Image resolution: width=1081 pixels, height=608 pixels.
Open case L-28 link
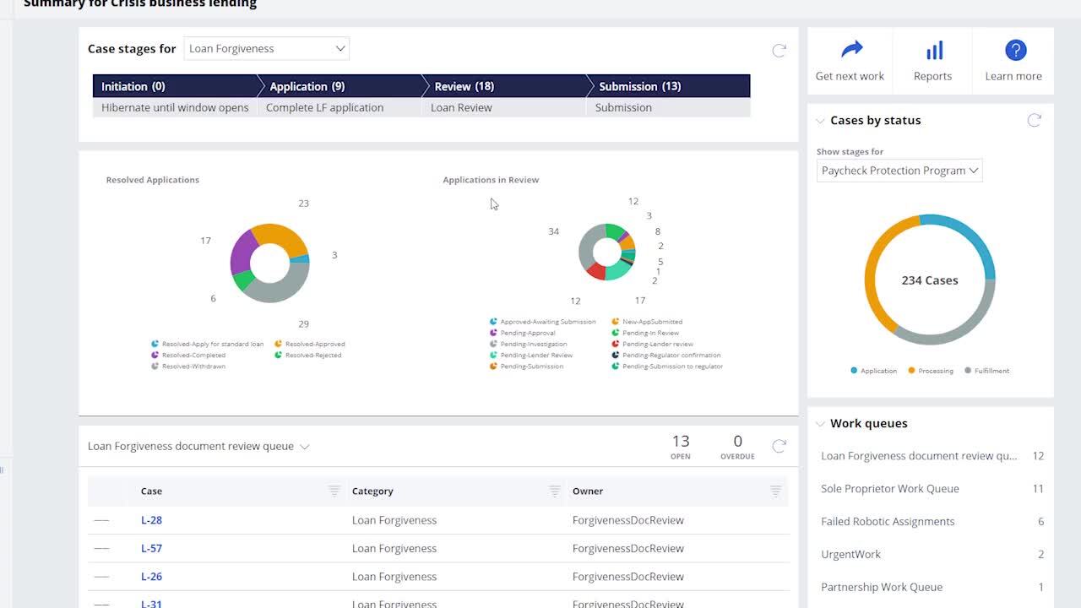click(151, 520)
